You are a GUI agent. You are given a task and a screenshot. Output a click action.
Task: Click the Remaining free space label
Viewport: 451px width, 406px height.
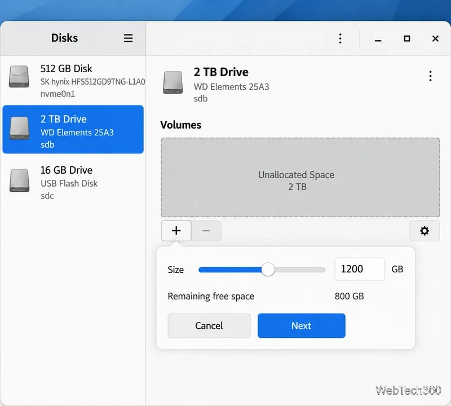(211, 297)
